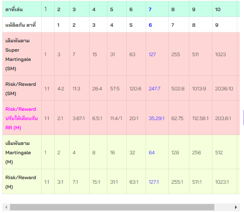Select the blue 247:7 Risk/Reward (SM) cell

coord(154,88)
